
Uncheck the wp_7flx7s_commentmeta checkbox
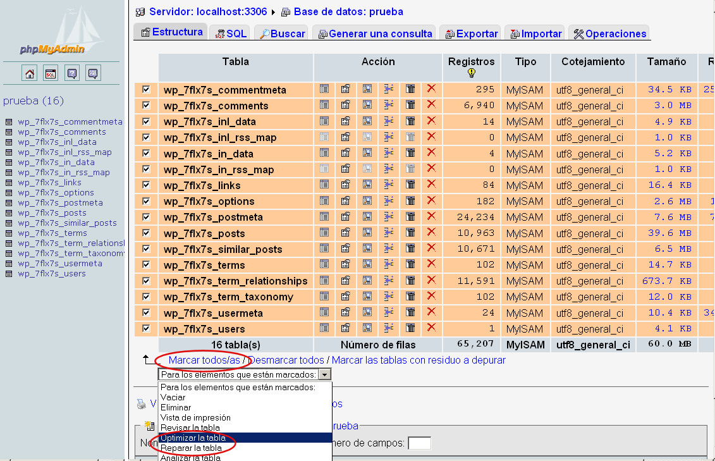pos(147,89)
